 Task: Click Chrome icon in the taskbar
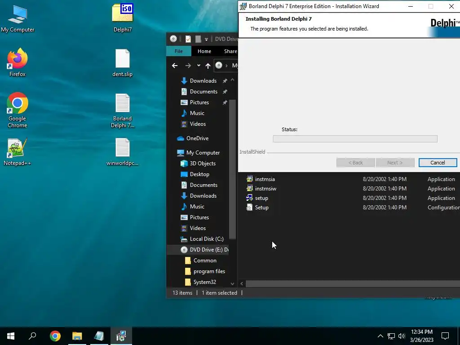click(55, 336)
